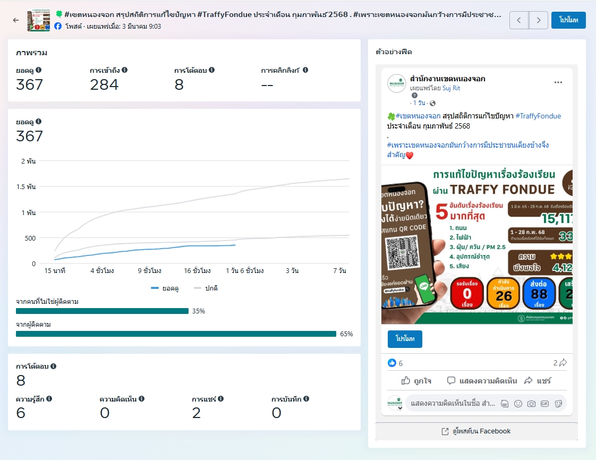Open the #เขตหนองจอก hashtag link
Image resolution: width=596 pixels, height=460 pixels.
(x=418, y=116)
